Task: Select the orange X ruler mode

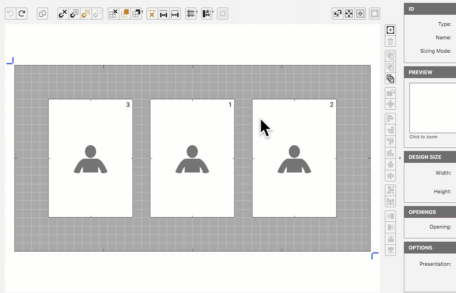Action: [152, 14]
